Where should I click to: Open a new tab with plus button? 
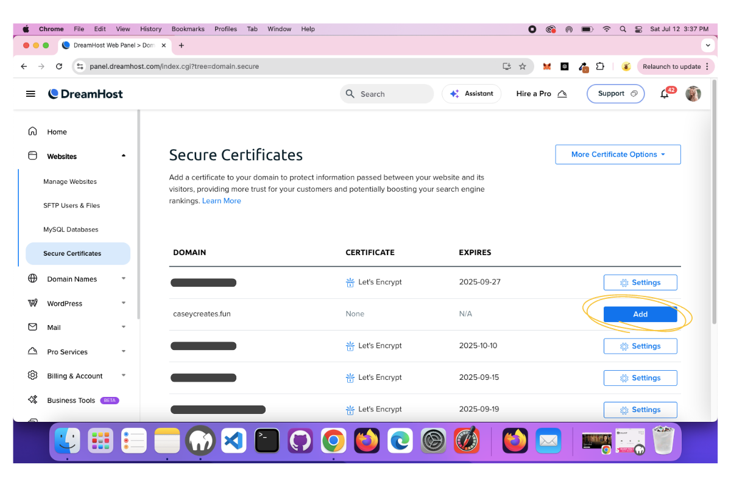[182, 45]
